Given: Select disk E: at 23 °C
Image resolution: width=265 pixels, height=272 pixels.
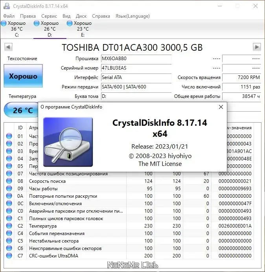Looking at the screenshot, I should click(83, 29).
